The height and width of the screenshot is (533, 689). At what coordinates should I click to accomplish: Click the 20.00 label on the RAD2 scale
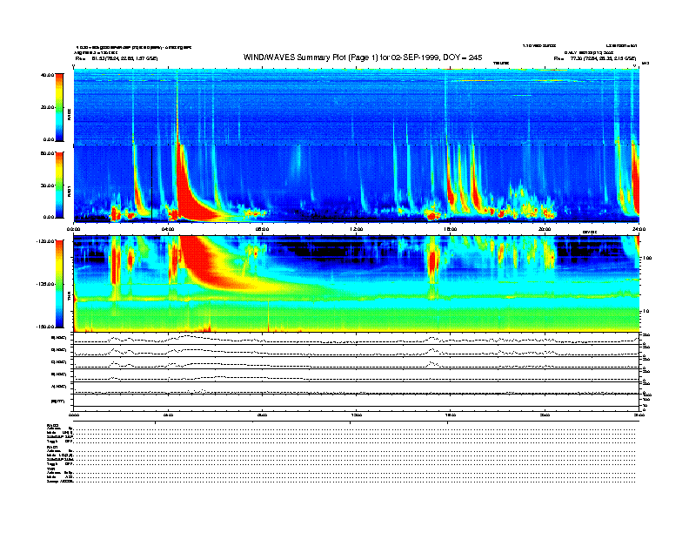coord(47,107)
